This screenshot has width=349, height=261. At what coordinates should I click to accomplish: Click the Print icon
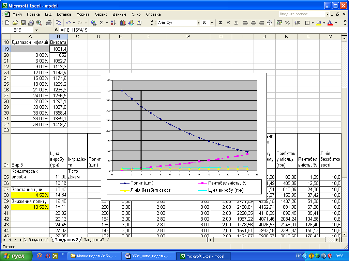point(48,23)
